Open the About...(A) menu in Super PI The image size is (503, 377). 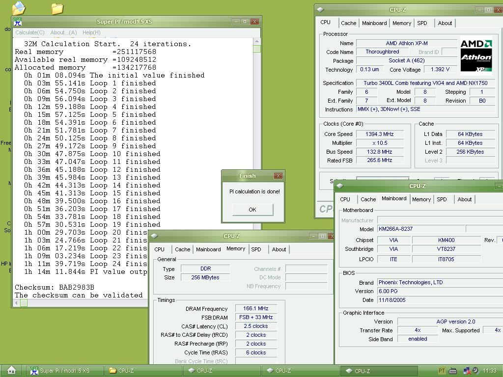[x=63, y=32]
